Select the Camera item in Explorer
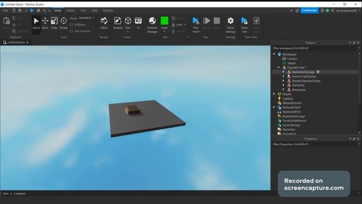The height and width of the screenshot is (204, 362). 292,59
